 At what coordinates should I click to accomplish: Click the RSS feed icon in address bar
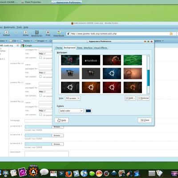pos(171,34)
